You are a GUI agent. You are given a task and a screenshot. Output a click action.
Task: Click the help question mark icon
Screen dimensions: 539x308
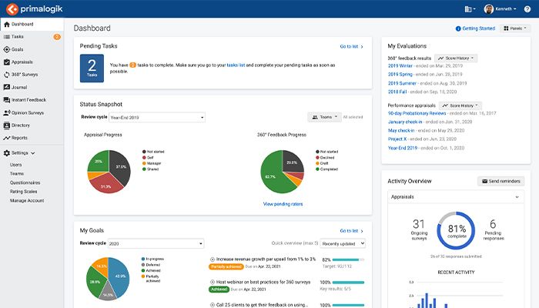[x=527, y=9]
